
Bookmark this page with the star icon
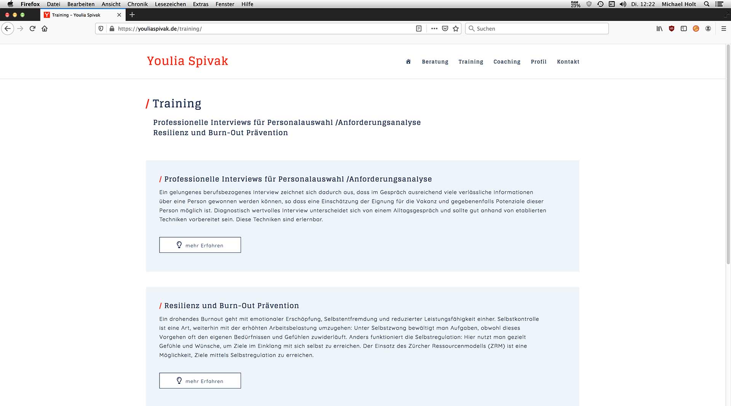coord(456,29)
